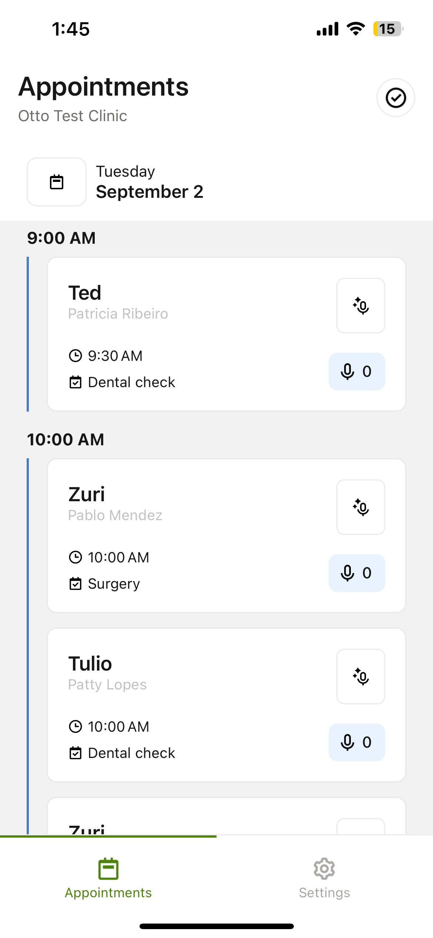Screen dimensions: 433x938
Task: Tap the Surgery appointment type label
Action: (114, 584)
